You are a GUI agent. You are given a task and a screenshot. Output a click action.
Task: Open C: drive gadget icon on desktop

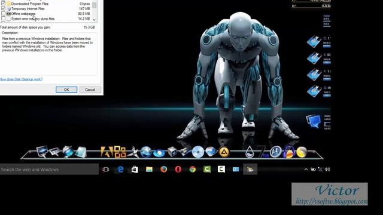tap(314, 41)
